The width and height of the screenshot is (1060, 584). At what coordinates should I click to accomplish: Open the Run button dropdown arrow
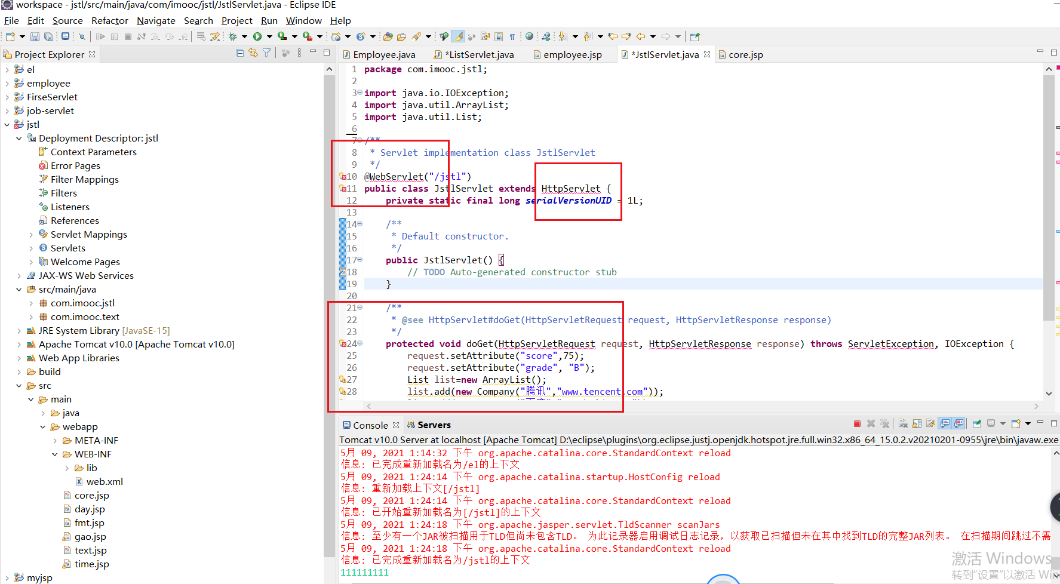[269, 36]
